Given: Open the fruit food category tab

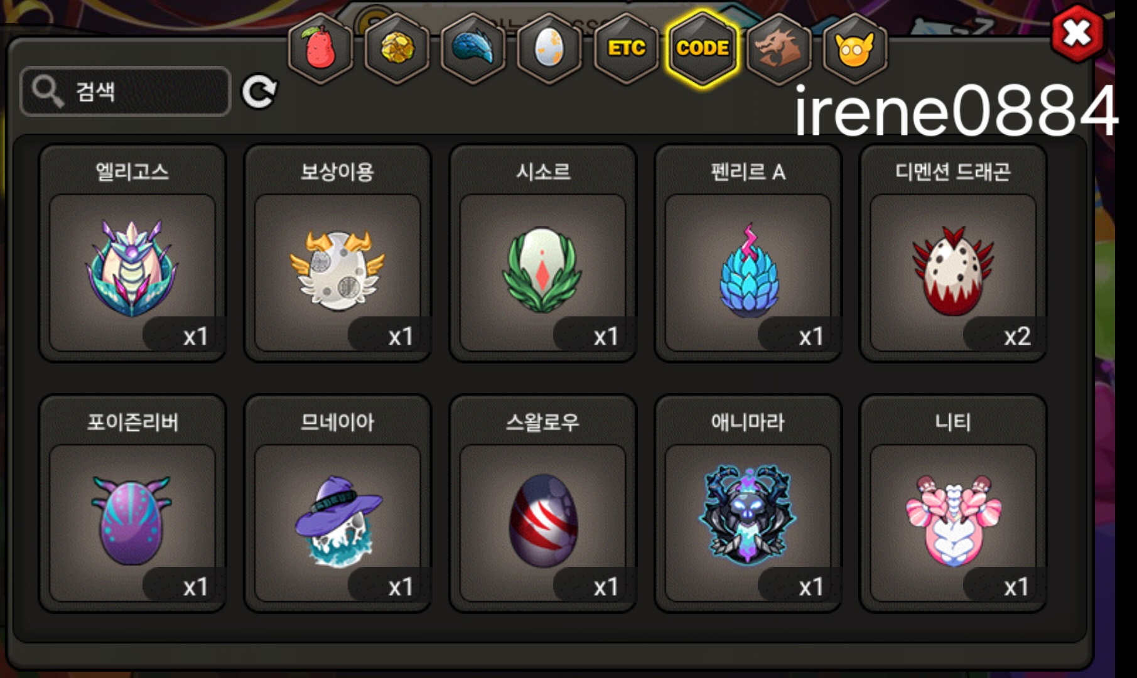Looking at the screenshot, I should tap(321, 48).
